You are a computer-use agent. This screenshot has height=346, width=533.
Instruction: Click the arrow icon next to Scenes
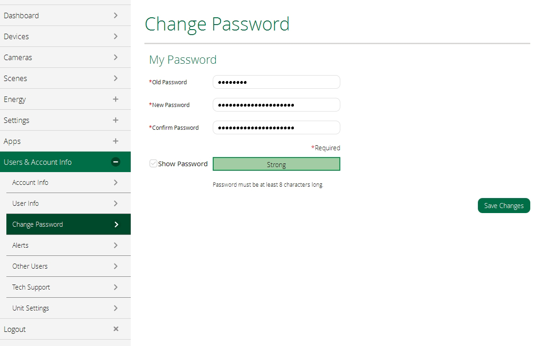click(x=116, y=78)
